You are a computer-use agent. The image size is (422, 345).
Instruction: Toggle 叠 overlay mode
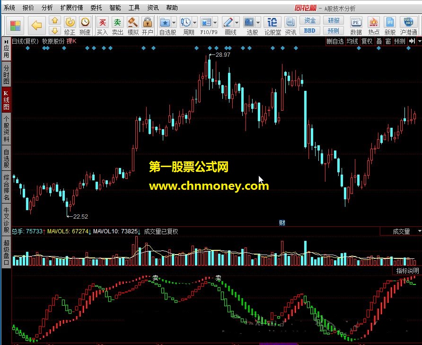(379, 41)
